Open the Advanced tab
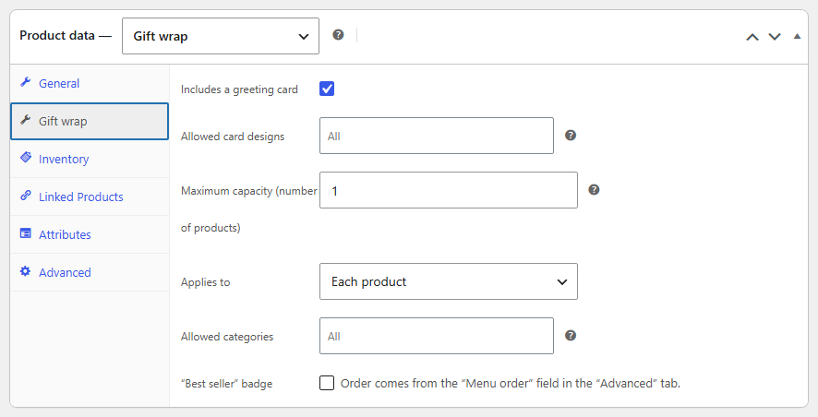Screen dimensions: 818x417 [90, 272]
